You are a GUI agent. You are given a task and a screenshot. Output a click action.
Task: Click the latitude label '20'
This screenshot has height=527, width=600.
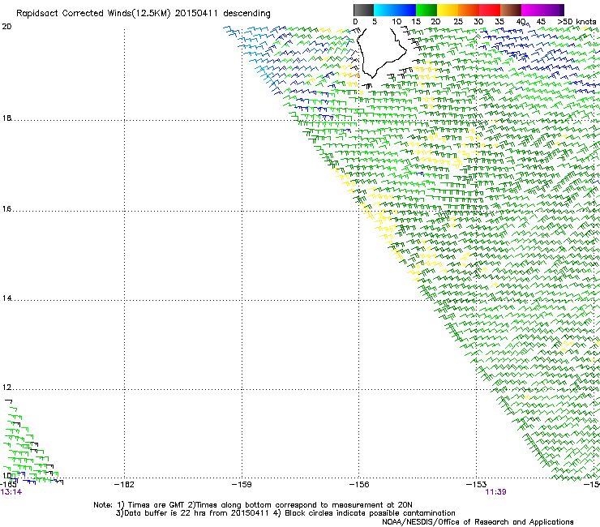[x=6, y=27]
